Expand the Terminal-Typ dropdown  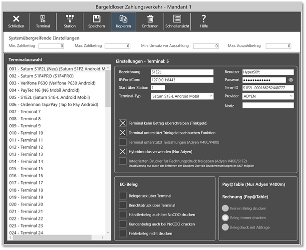coord(182,96)
